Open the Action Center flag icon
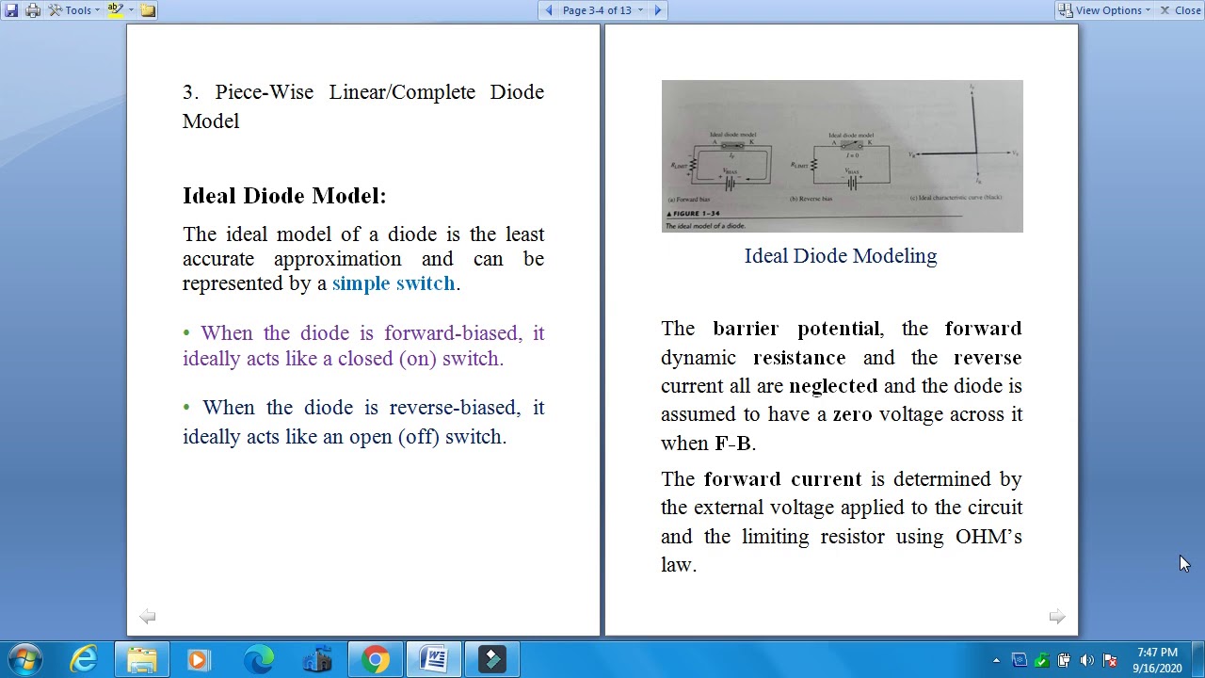Screen dimensions: 1205x678 [x=1110, y=660]
